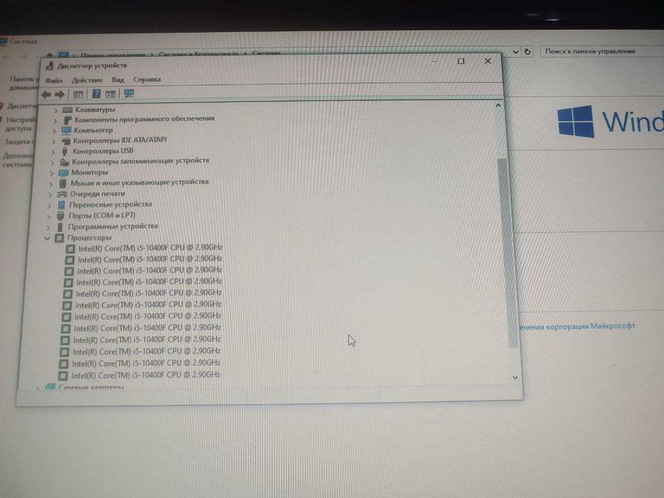Open the Панель управления home link in sidebar

[x=24, y=83]
